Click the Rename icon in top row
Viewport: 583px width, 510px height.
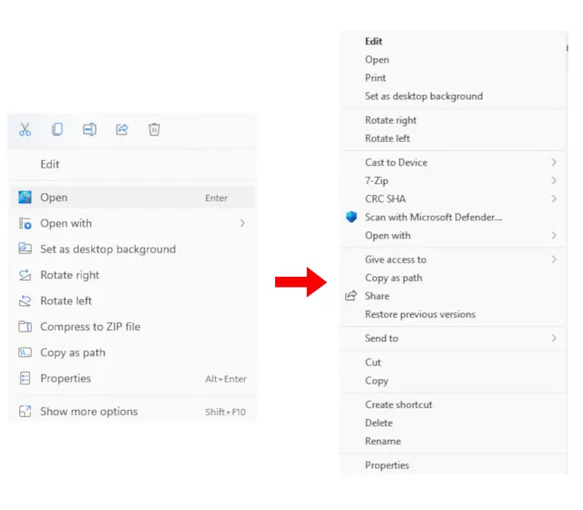[x=89, y=129]
